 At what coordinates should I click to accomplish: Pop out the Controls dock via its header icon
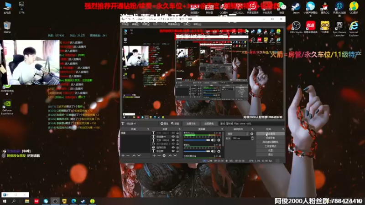(283, 129)
